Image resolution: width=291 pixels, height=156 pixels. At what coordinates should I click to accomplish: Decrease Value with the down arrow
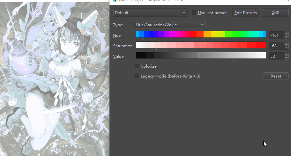(286, 58)
